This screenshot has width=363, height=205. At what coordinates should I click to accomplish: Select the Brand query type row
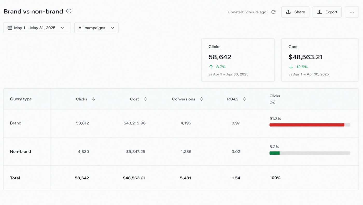pos(181,123)
